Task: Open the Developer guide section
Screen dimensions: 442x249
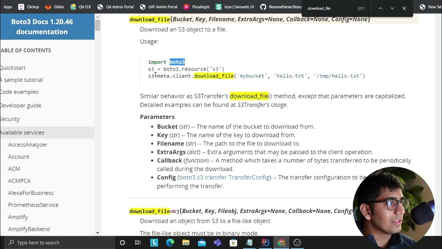Action: [x=21, y=105]
